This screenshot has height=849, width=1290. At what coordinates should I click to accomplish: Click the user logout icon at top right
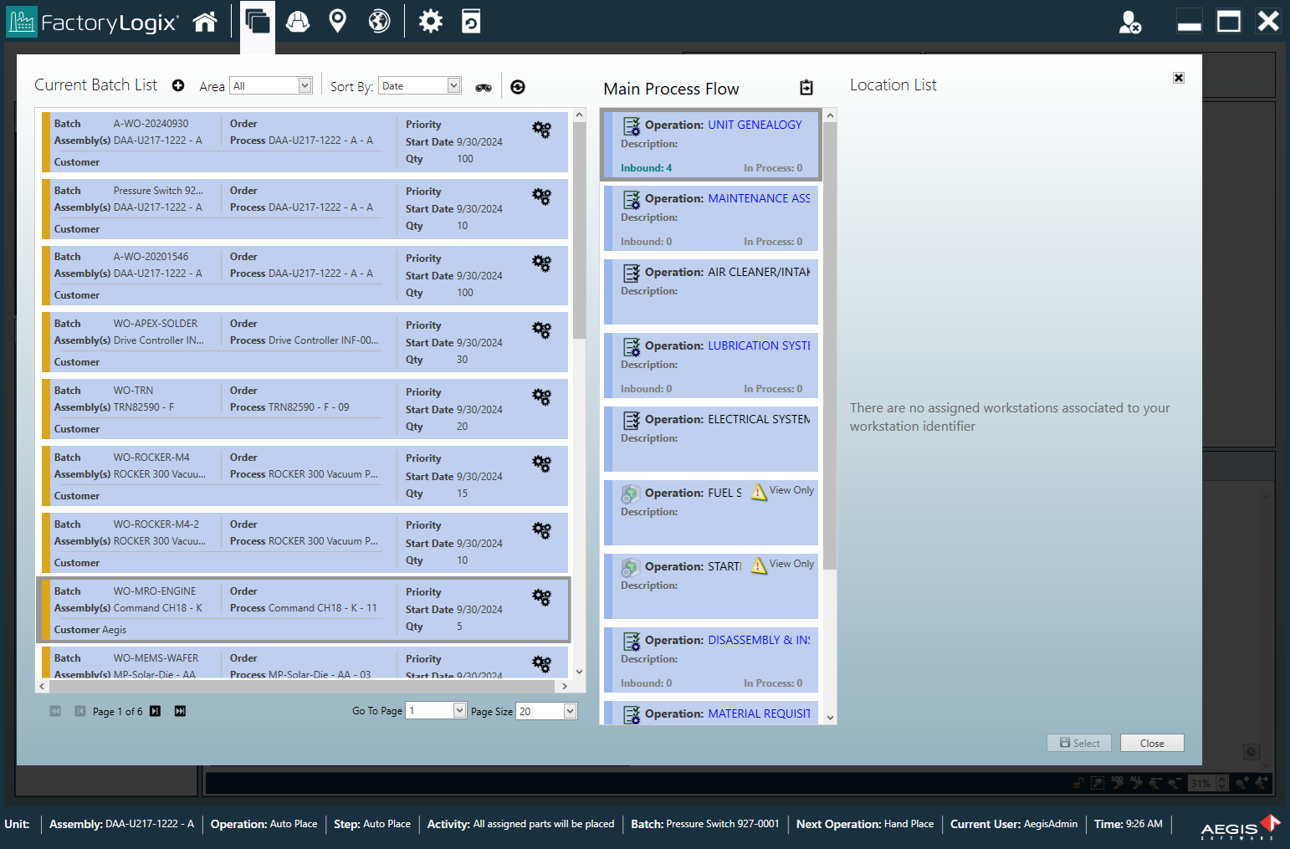tap(1131, 23)
